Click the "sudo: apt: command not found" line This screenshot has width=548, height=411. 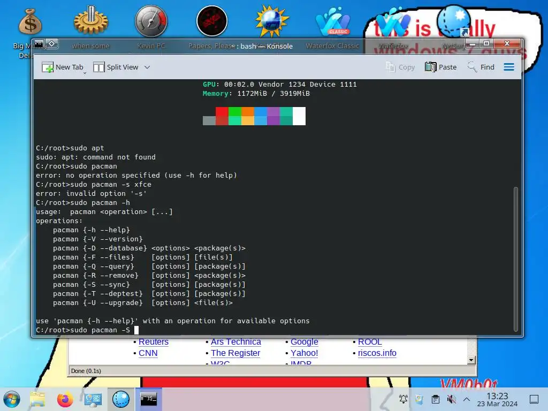point(96,157)
